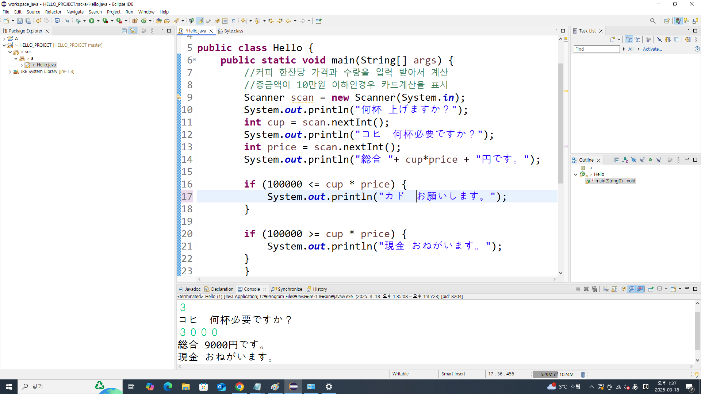Click Sort icon in Outline view
Viewport: 701px width, 394px height.
tap(625, 160)
